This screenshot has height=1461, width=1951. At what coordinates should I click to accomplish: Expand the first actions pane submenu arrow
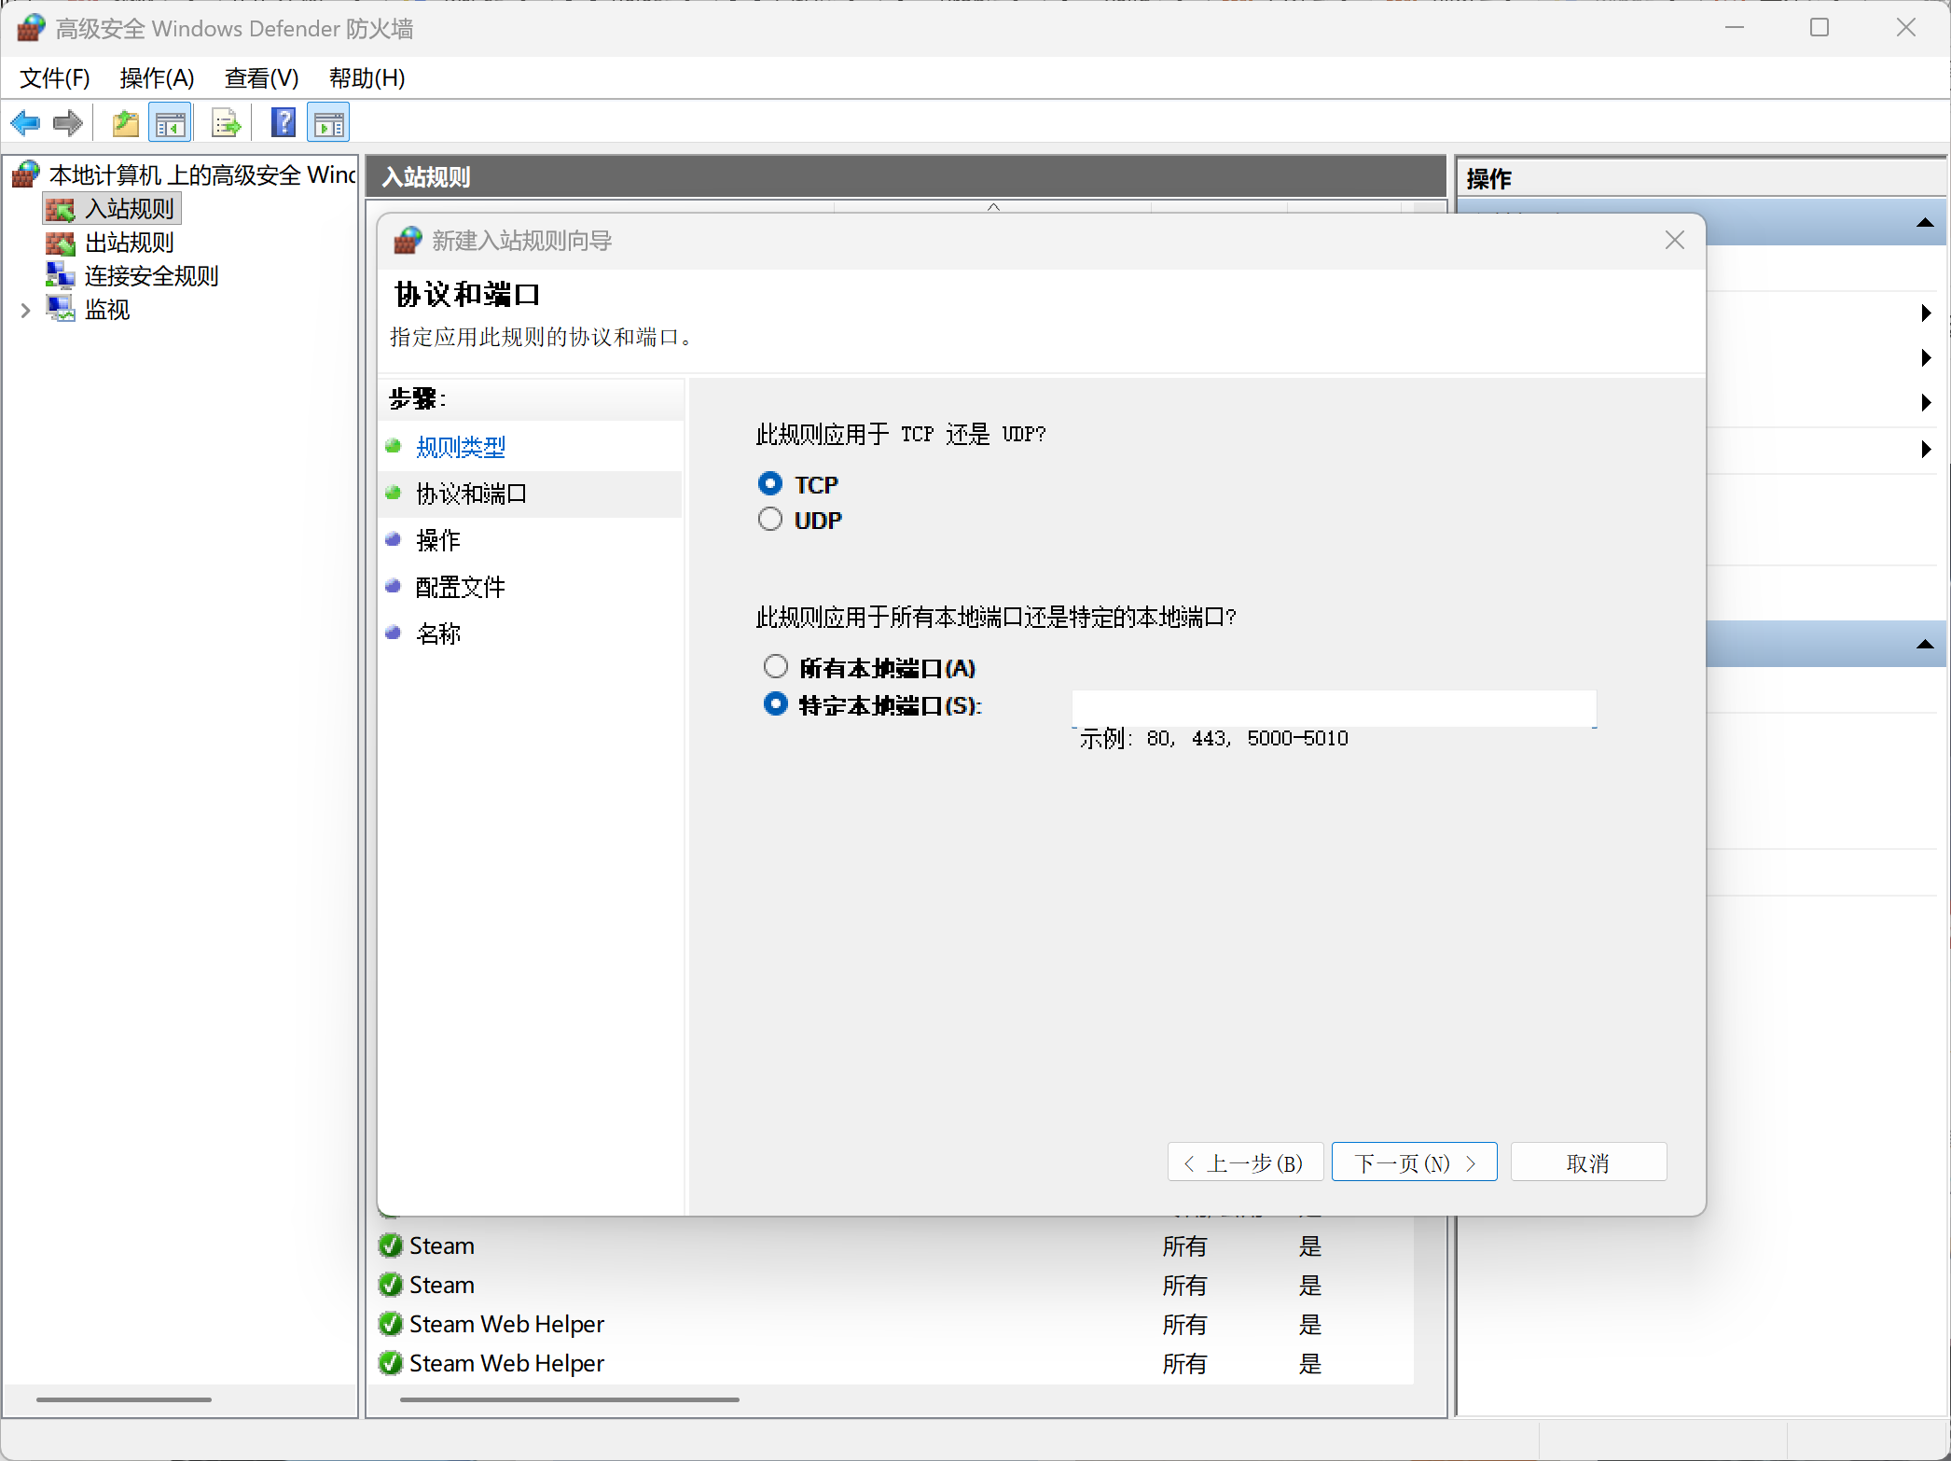[1927, 313]
